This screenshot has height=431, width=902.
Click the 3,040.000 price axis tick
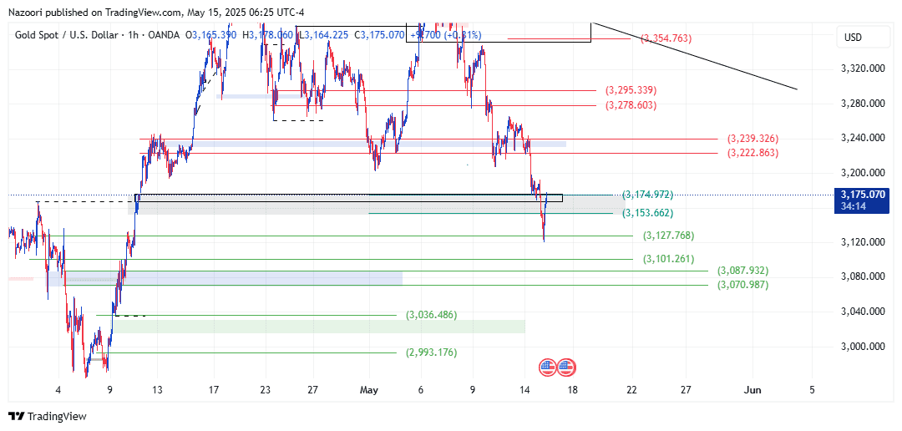863,312
